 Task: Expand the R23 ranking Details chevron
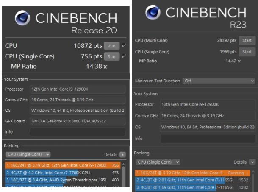252,162
